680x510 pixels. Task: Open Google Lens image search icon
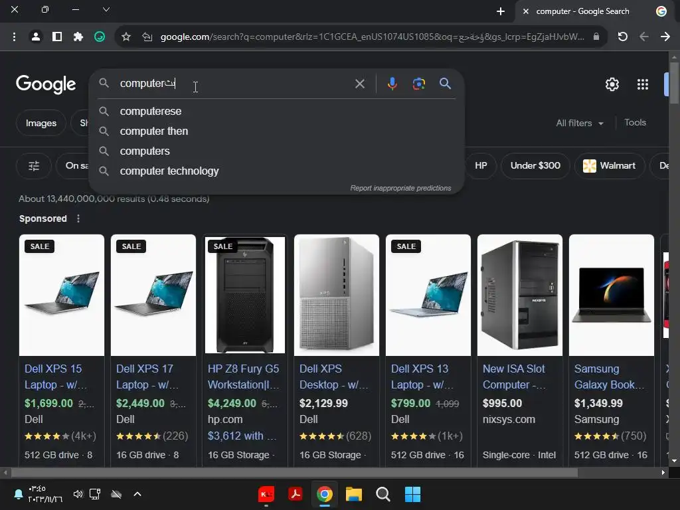tap(418, 83)
